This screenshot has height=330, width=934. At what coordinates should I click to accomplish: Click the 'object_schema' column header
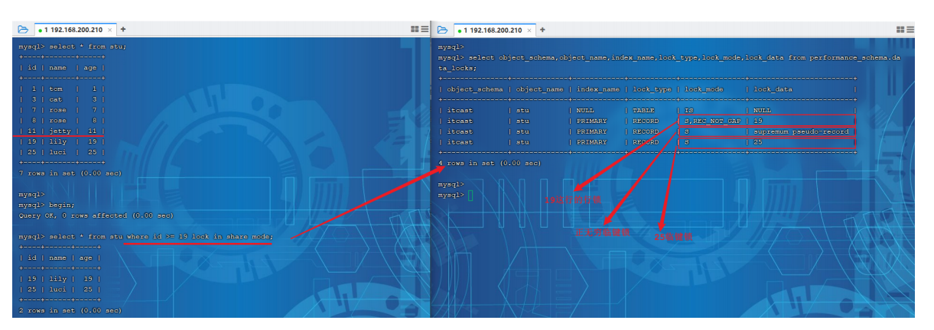(475, 89)
